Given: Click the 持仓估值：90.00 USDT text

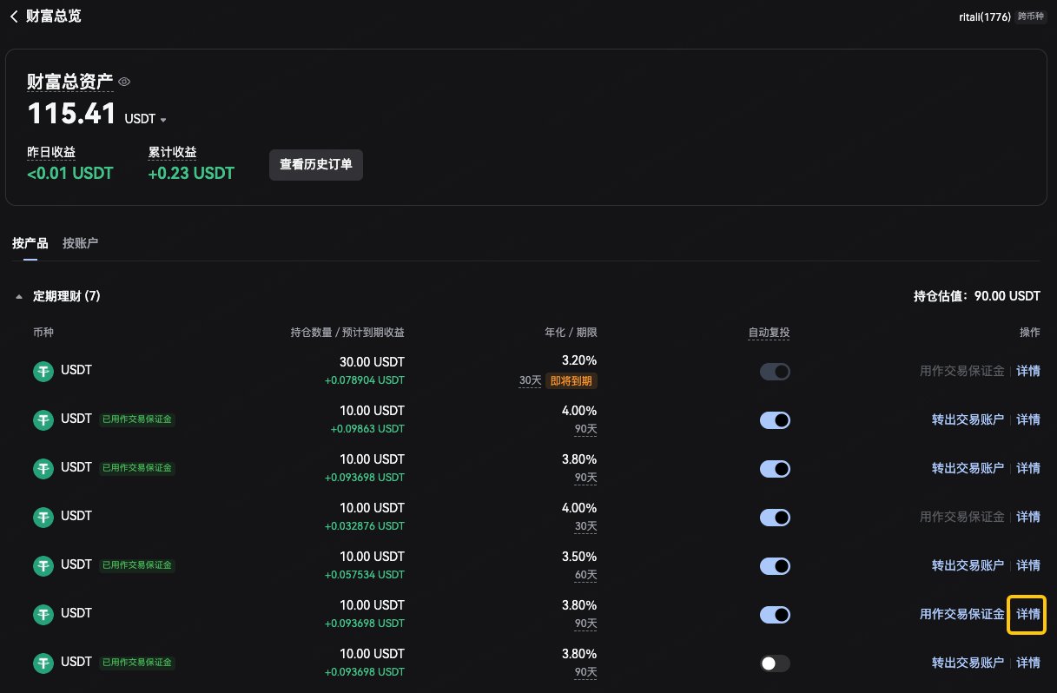Looking at the screenshot, I should [977, 296].
